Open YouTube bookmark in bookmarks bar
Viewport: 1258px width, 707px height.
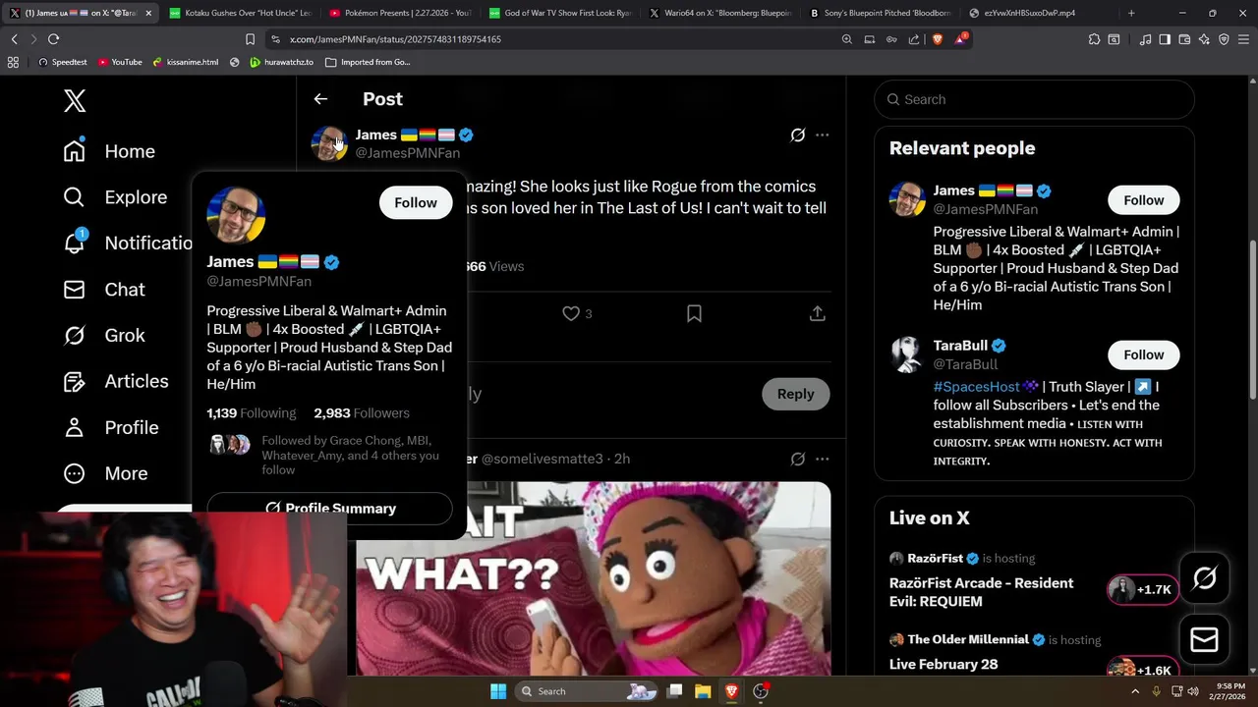point(119,62)
